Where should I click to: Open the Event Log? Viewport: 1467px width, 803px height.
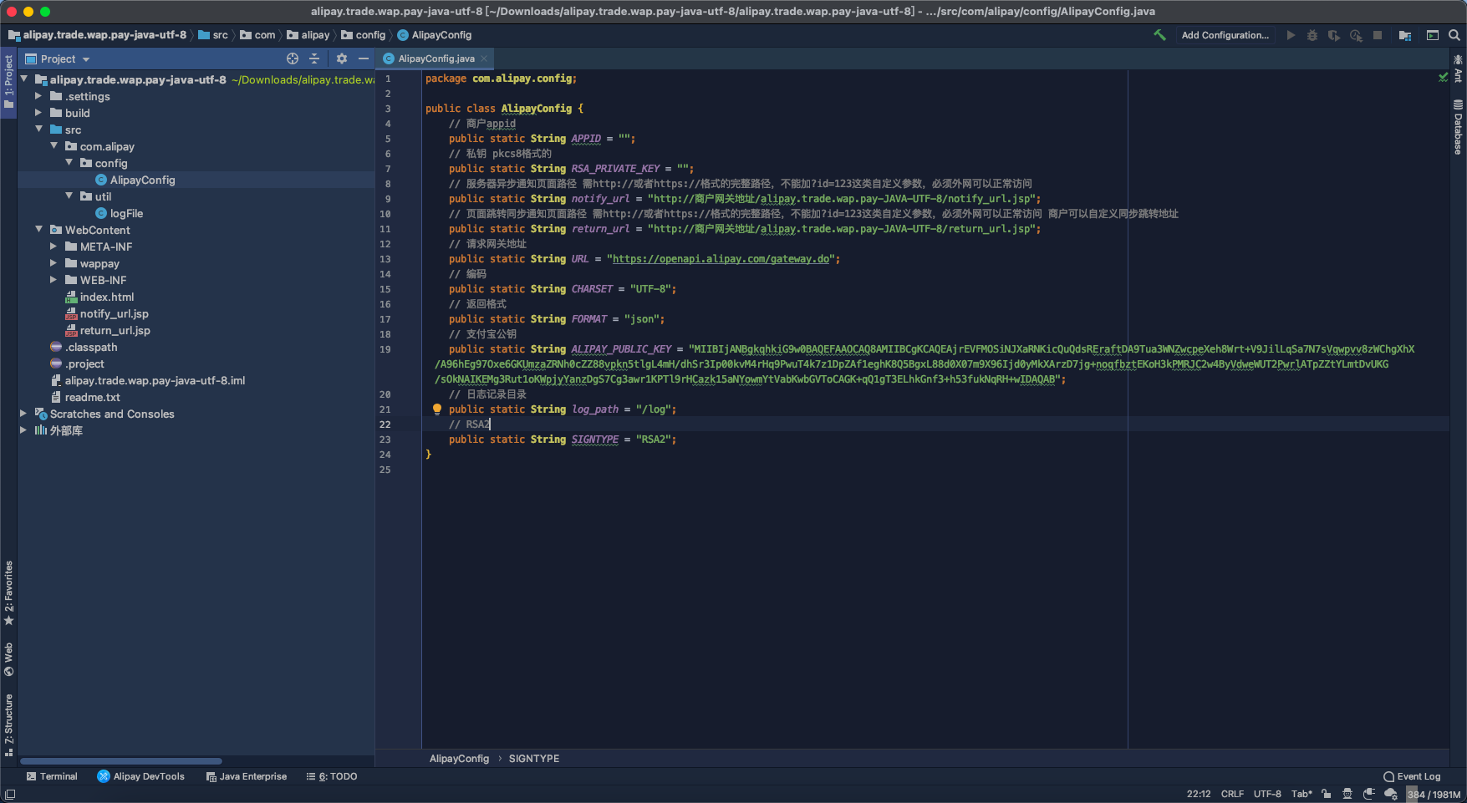(1412, 776)
